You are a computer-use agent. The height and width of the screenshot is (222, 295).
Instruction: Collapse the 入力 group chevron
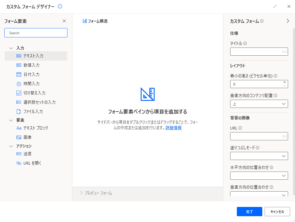[11, 48]
